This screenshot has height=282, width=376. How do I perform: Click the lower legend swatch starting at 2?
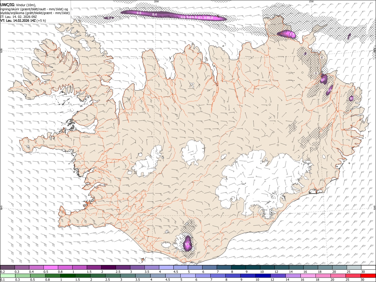(98, 276)
